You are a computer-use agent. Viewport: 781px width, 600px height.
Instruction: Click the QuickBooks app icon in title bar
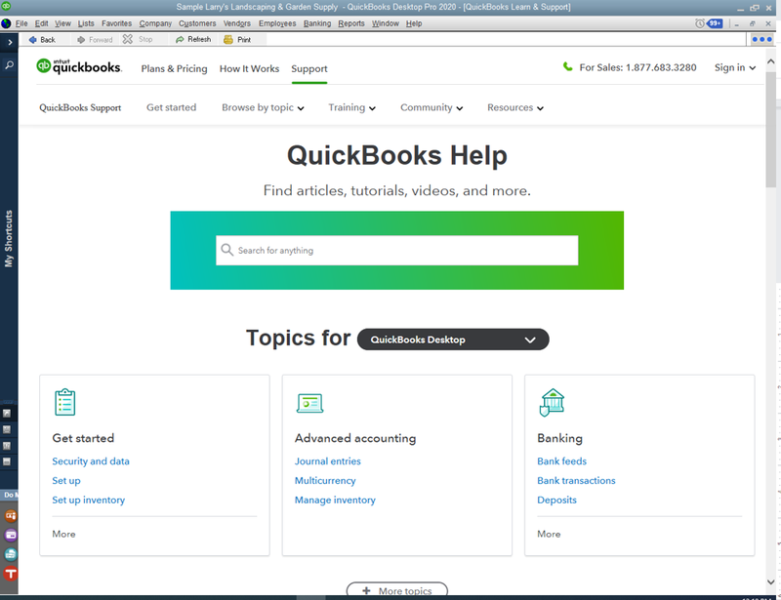coord(6,7)
